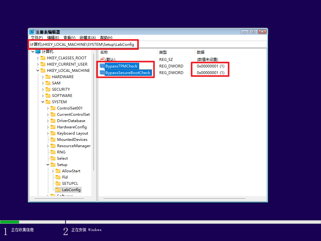Screen dimensions: 321x241
Task: Expand HKEY_CURRENT_USER chevron
Action: [x=38, y=64]
